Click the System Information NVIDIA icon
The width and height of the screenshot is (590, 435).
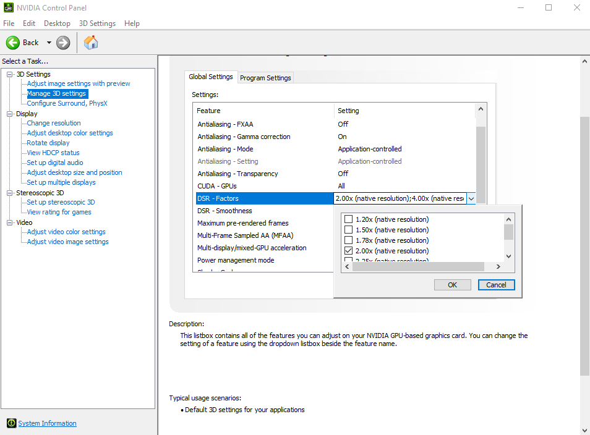pyautogui.click(x=12, y=423)
